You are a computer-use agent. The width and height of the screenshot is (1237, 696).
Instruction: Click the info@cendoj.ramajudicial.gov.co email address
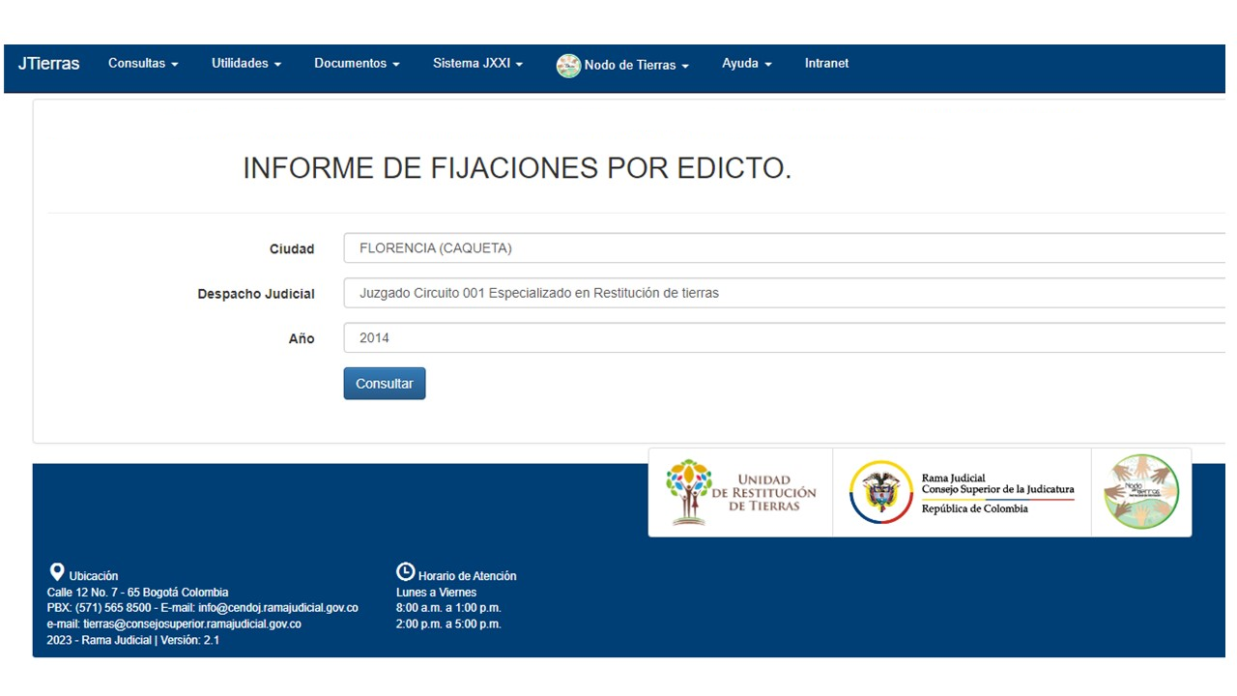coord(278,608)
